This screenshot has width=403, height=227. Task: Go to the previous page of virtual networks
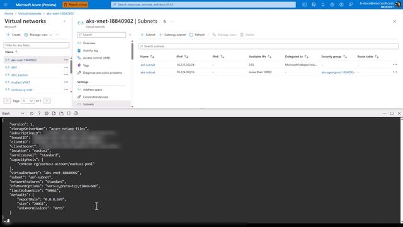(x=7, y=101)
